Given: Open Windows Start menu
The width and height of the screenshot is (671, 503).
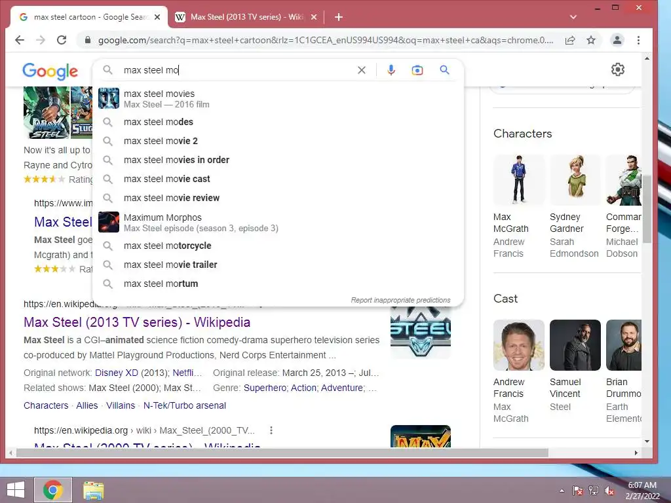Looking at the screenshot, I should click(16, 490).
